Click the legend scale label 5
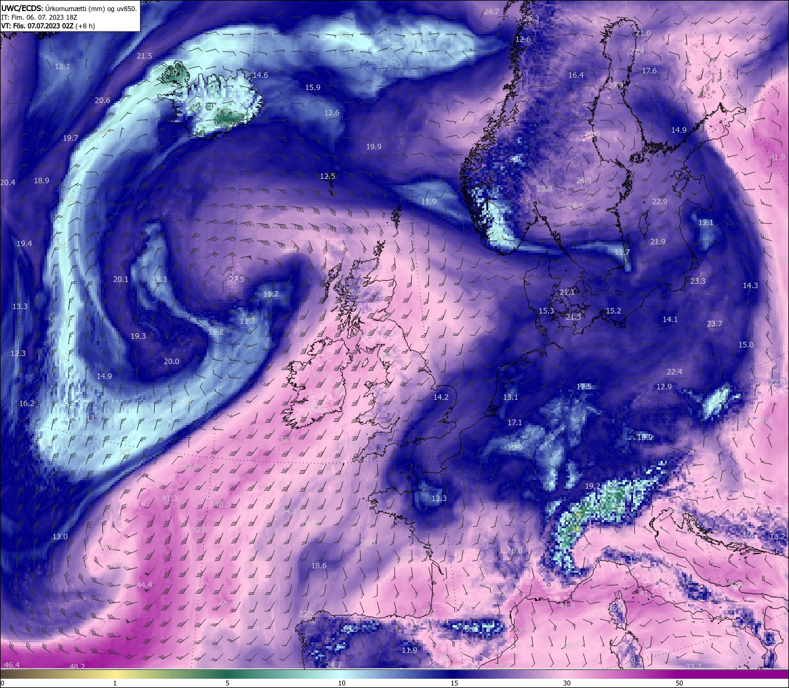The image size is (789, 688). click(x=227, y=684)
